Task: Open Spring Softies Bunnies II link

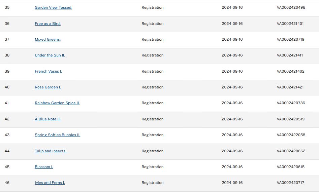Action: 57,135
